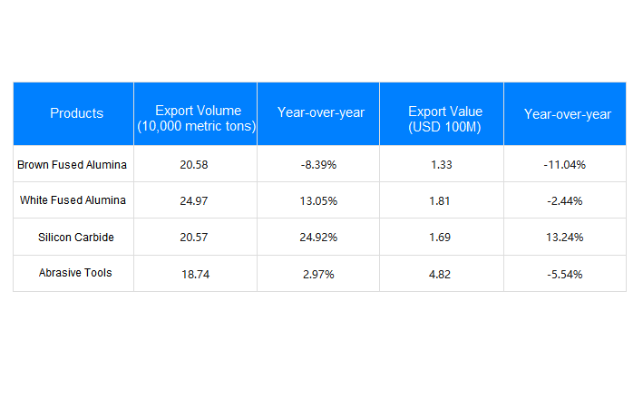Click the -11.04% value change cell
Screen dimensions: 643x408
pos(565,163)
